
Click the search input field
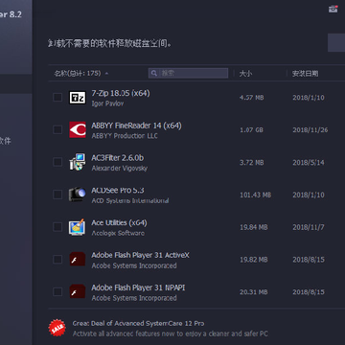pos(188,73)
